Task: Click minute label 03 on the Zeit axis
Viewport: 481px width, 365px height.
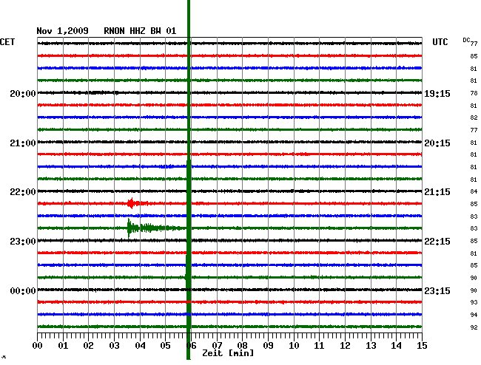Action: click(x=114, y=346)
